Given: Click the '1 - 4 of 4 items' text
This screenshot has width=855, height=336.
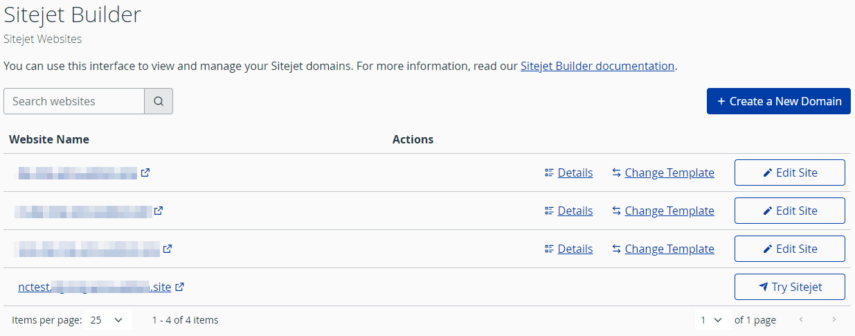Looking at the screenshot, I should coord(185,320).
